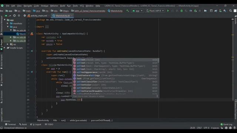Image resolution: width=237 pixels, height=133 pixels.
Task: Expand folded import block ellipsis
Action: click(x=47, y=27)
